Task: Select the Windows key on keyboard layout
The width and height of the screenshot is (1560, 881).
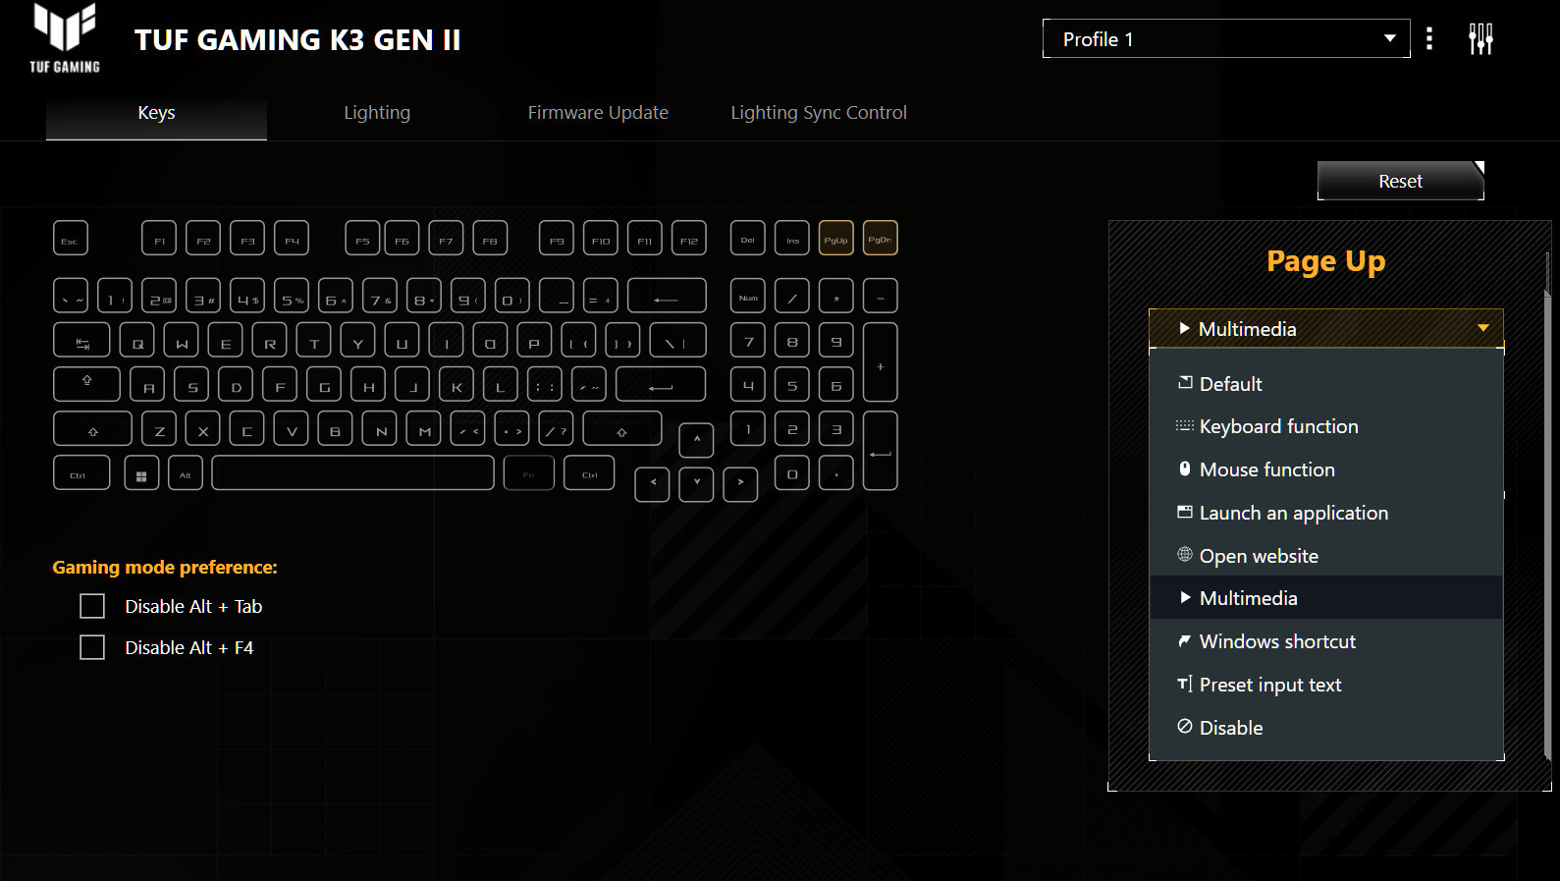Action: coord(141,472)
